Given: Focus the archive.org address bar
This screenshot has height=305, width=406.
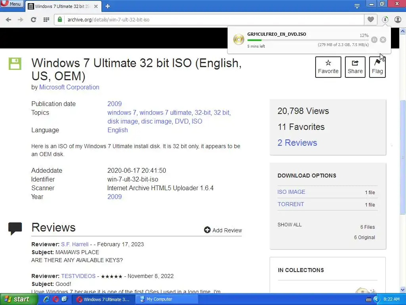Looking at the screenshot, I should tap(209, 20).
